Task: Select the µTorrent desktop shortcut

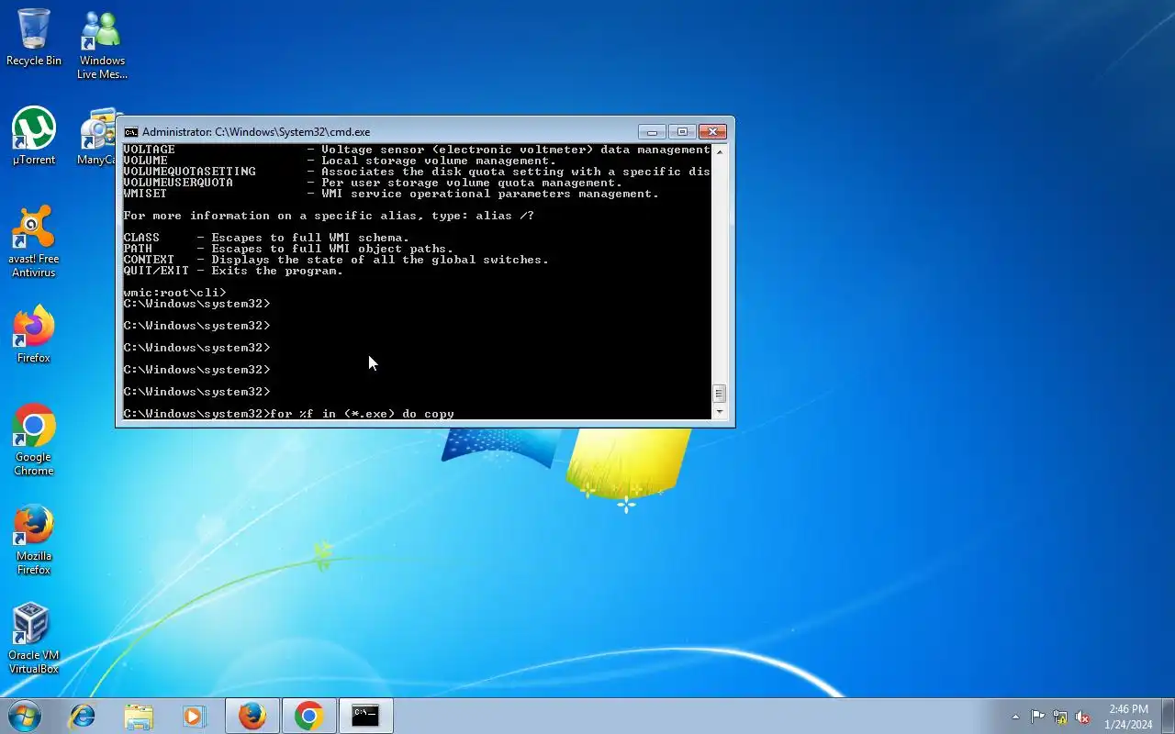Action: [x=34, y=136]
